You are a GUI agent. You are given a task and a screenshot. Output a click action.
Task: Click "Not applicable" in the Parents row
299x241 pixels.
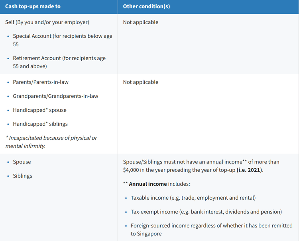pyautogui.click(x=141, y=82)
